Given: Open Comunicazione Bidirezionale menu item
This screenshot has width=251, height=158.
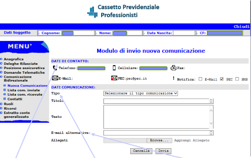Looking at the screenshot, I should (x=18, y=78).
